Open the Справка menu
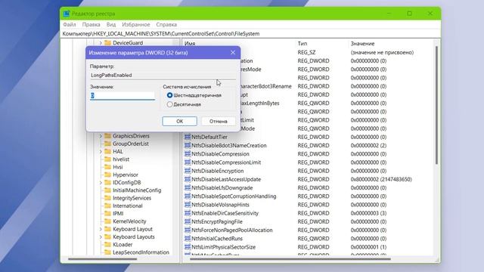This screenshot has width=484, height=272. pyautogui.click(x=166, y=24)
